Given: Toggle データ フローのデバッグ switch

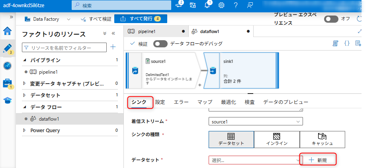Looking at the screenshot, I should click(x=160, y=44).
